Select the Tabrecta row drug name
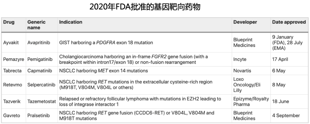 click(12, 71)
